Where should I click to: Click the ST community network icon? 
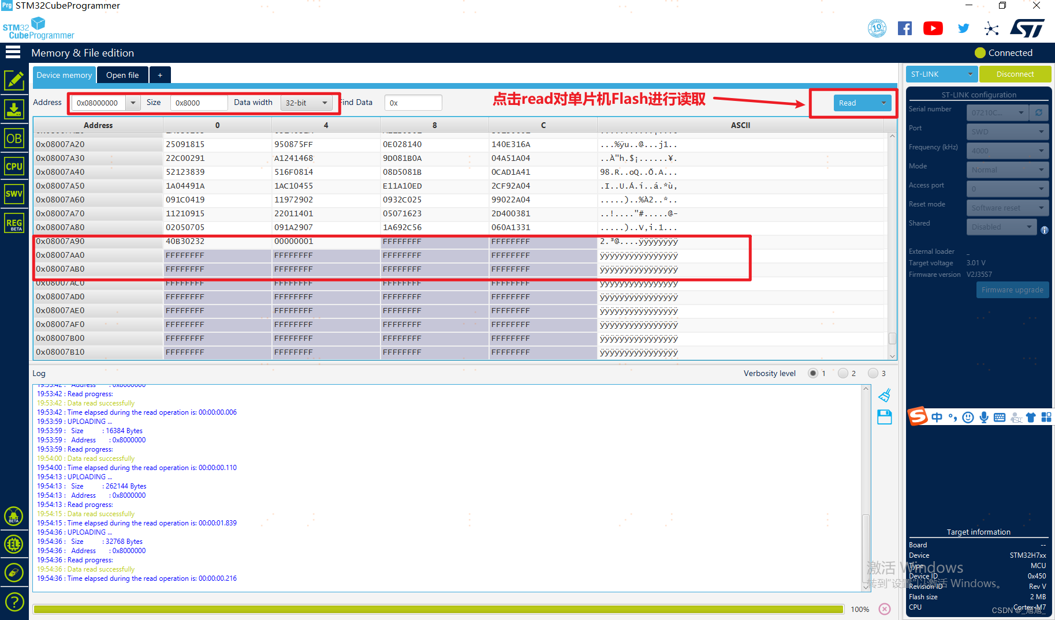[991, 28]
